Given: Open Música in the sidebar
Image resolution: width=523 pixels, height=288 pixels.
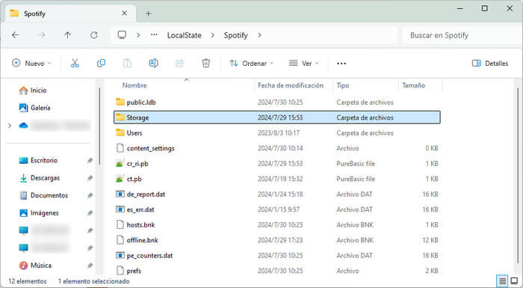Looking at the screenshot, I should point(35,266).
